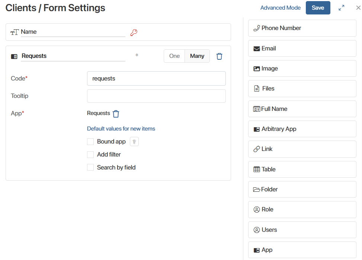Add Email field type
362x260 pixels.
click(302, 49)
